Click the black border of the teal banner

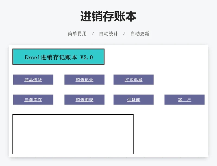click(58, 49)
